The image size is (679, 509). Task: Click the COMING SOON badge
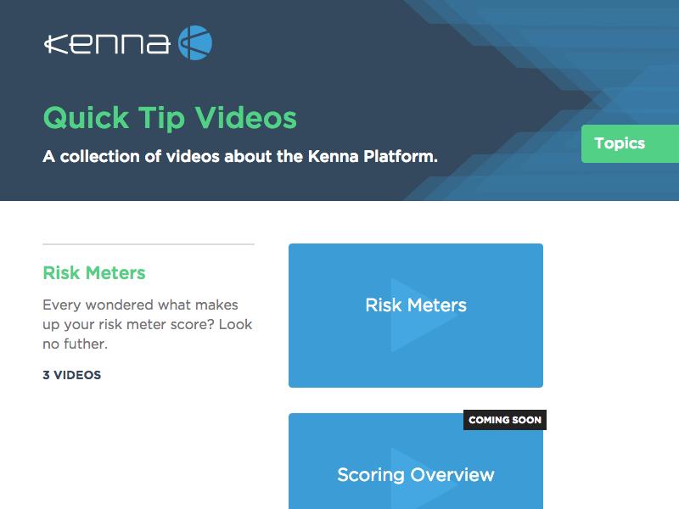click(505, 419)
